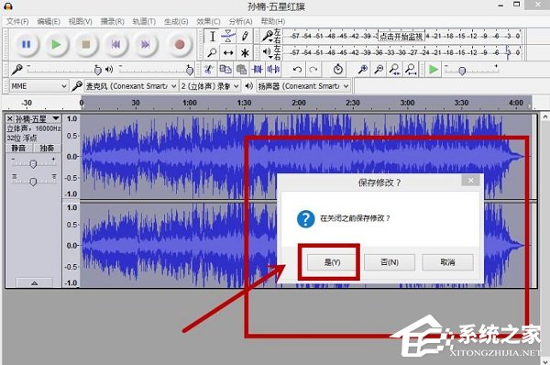Open the 效果(C) menu
The height and width of the screenshot is (365, 550).
tap(208, 21)
